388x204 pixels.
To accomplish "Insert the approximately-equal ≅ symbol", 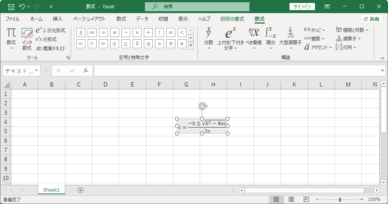I will [148, 44].
